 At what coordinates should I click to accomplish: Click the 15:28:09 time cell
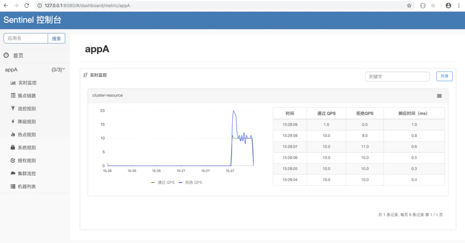290,124
